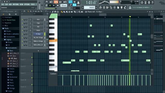Toggle the Piano roll snap magnet icon
165x93 pixels.
55,12
